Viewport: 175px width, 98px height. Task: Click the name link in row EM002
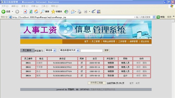pyautogui.click(x=39, y=67)
